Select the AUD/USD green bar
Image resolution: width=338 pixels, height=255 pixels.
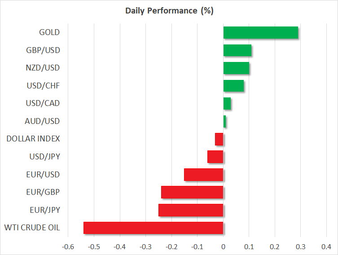[x=224, y=121]
